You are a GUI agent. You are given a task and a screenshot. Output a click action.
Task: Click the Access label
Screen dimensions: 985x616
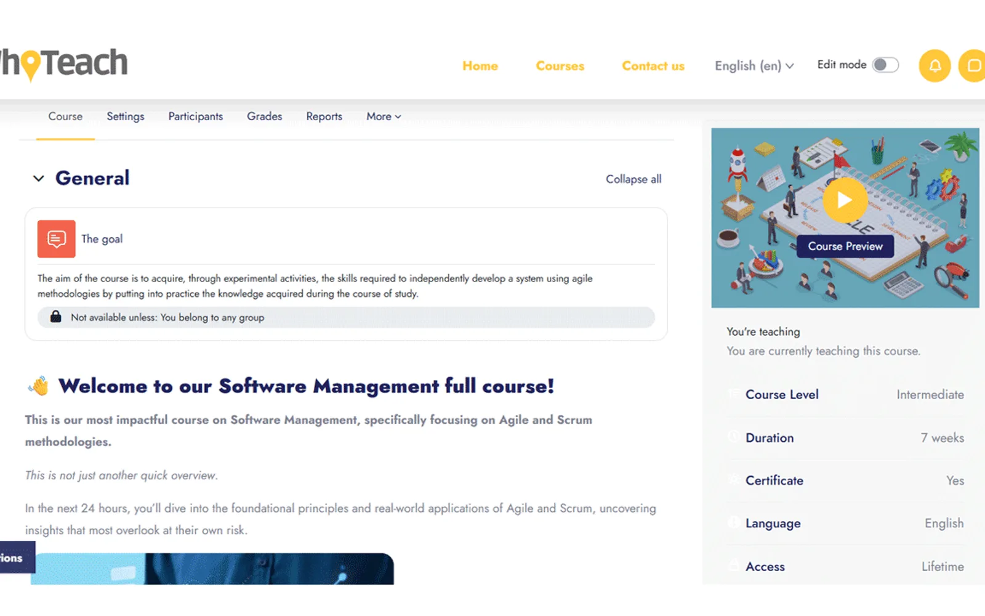pyautogui.click(x=765, y=567)
